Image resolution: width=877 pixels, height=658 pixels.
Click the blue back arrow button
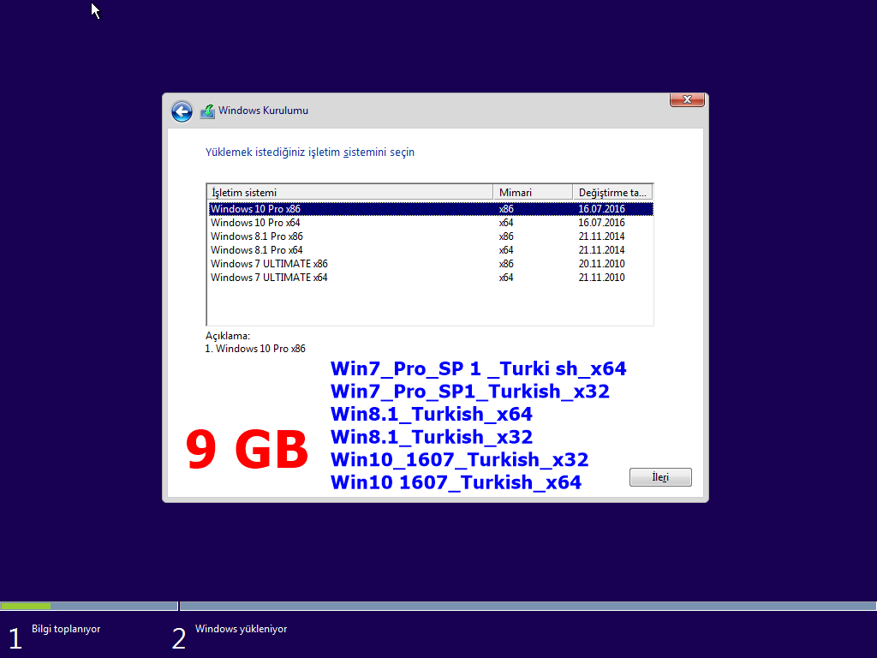pos(182,111)
